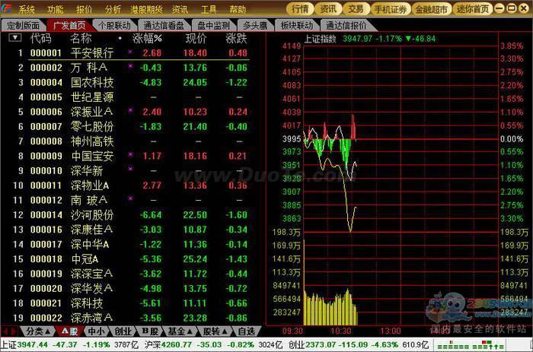
Task: Open the 港股期货 menu
Action: 146,10
